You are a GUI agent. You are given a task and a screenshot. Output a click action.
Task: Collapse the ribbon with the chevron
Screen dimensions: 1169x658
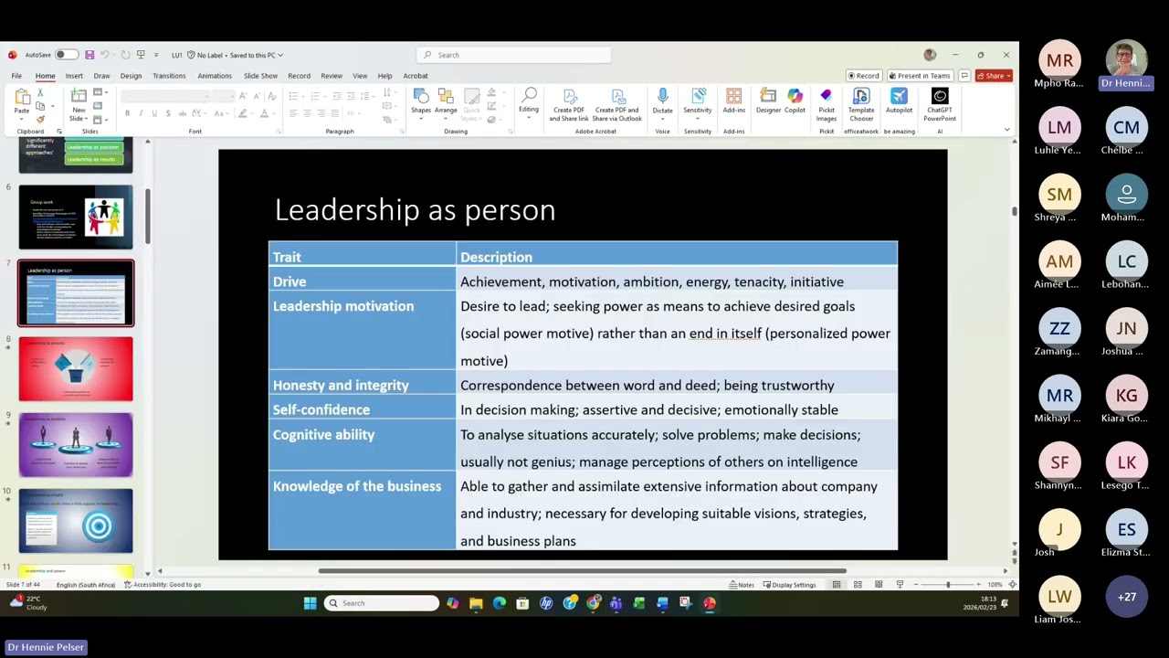(x=1006, y=130)
